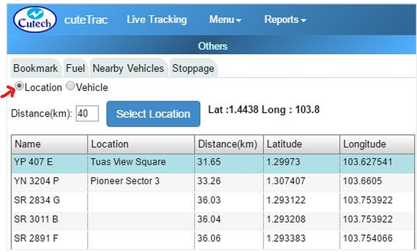Open the Stoppage tab
This screenshot has width=417, height=252.
(193, 68)
